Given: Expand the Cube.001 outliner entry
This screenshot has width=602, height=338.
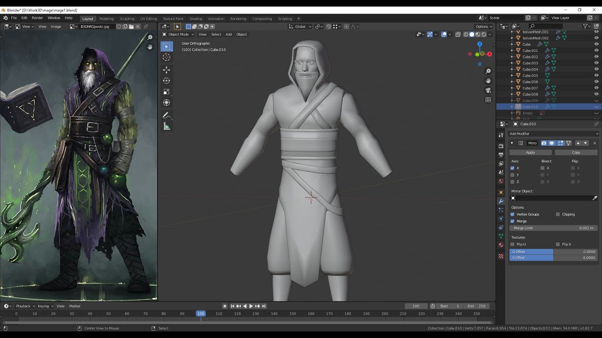Looking at the screenshot, I should click(512, 51).
